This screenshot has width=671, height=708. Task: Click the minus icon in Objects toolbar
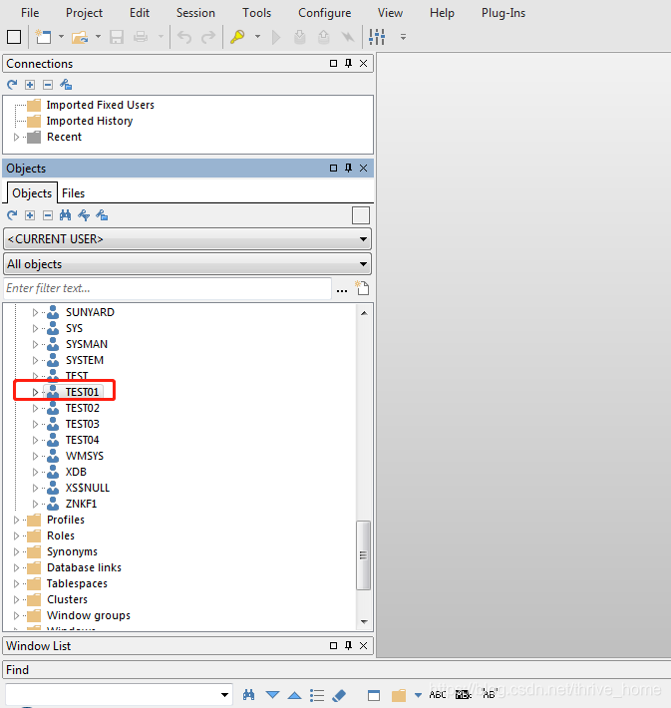(48, 215)
